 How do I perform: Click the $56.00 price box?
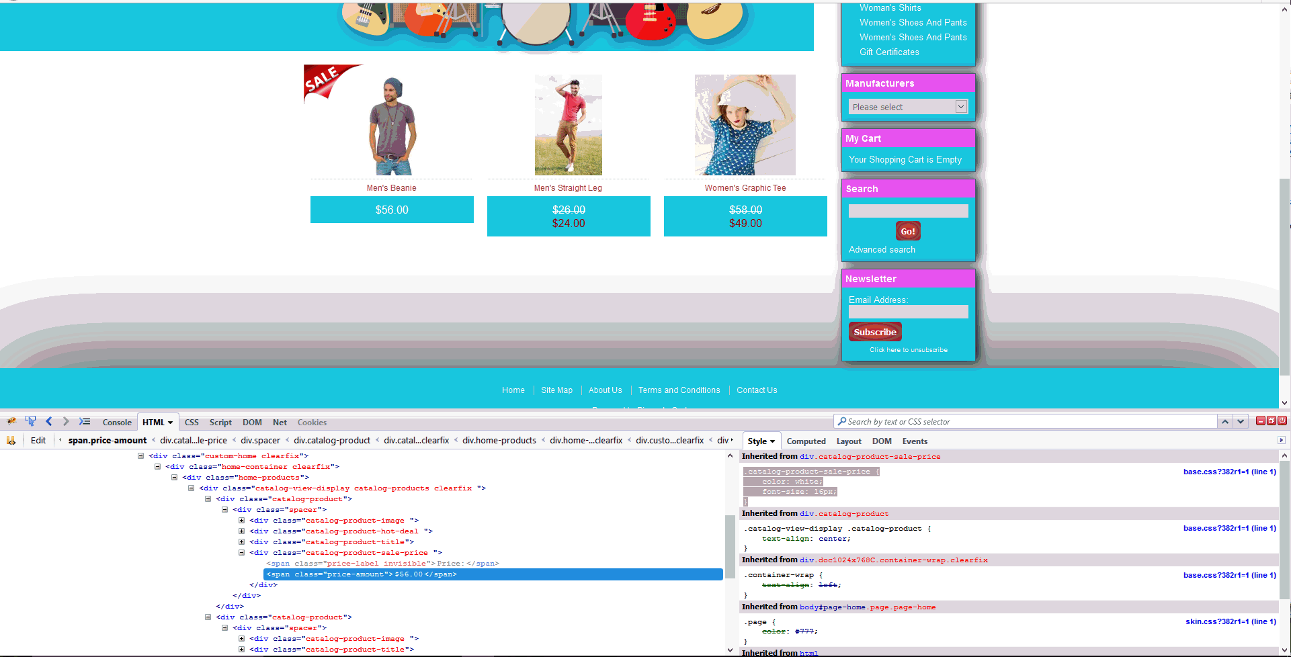coord(392,210)
